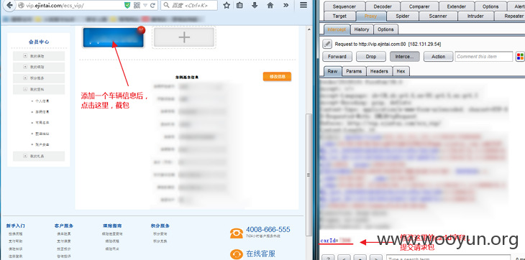Open the 支付帮助 footer link
This screenshot has height=260, width=525.
15,241
